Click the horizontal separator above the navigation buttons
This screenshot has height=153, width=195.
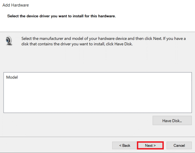pos(97,137)
